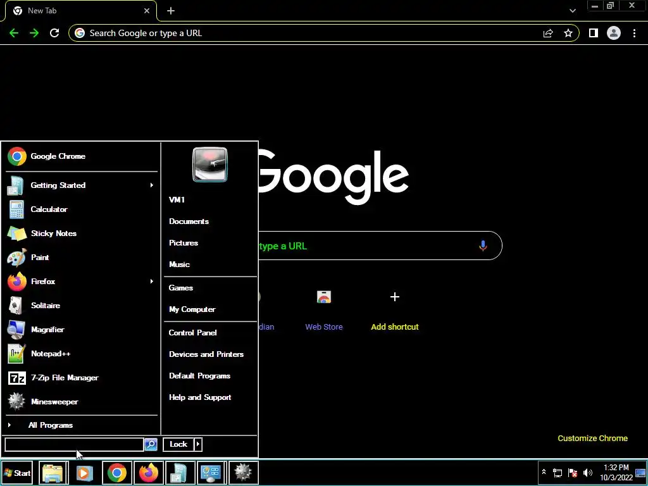
Task: Go back in Chrome
Action: point(14,33)
